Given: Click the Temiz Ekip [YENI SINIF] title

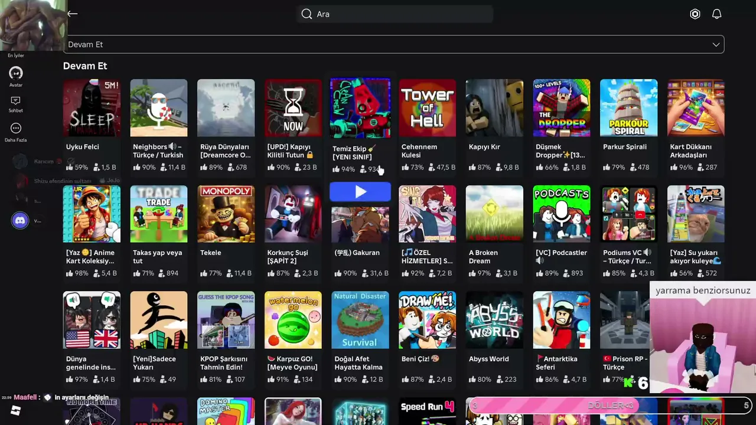Looking at the screenshot, I should click(354, 153).
